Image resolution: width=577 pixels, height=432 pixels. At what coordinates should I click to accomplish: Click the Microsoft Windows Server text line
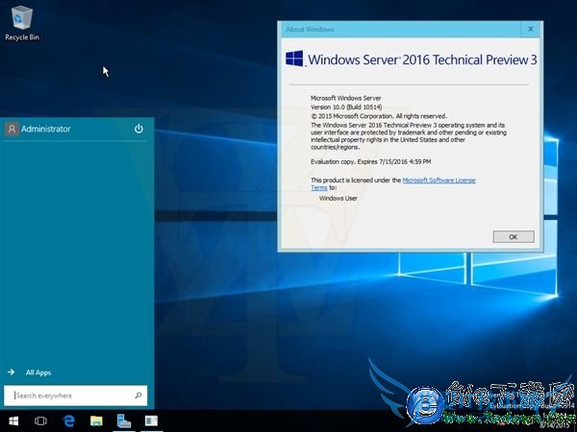coord(345,98)
